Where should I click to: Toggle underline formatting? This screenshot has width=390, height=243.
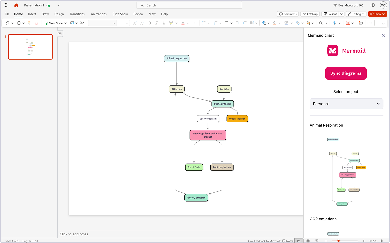coord(164,23)
